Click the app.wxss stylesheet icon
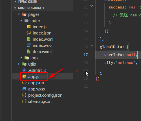 pos(24,89)
